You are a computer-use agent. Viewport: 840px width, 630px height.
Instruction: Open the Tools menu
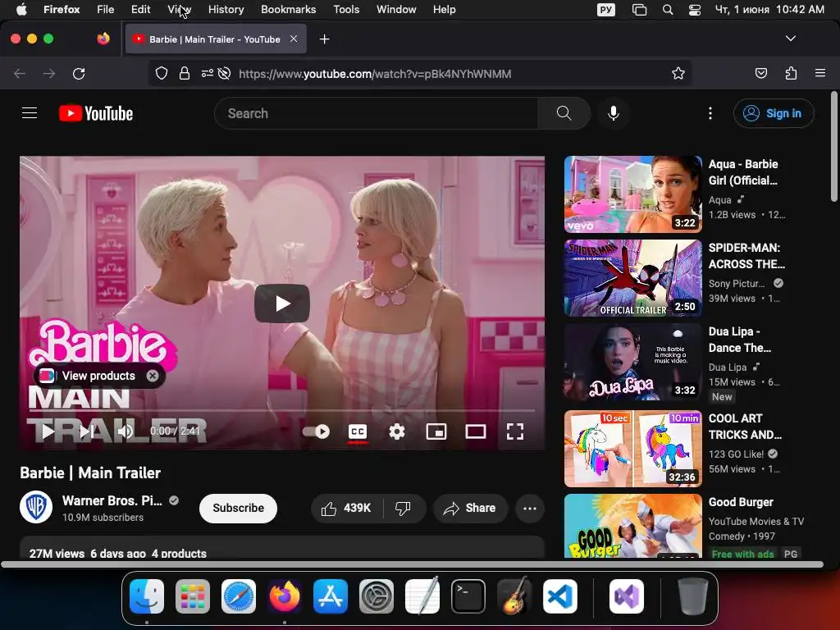point(346,9)
